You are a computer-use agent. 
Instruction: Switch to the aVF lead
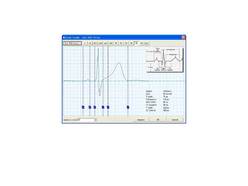click(111, 43)
